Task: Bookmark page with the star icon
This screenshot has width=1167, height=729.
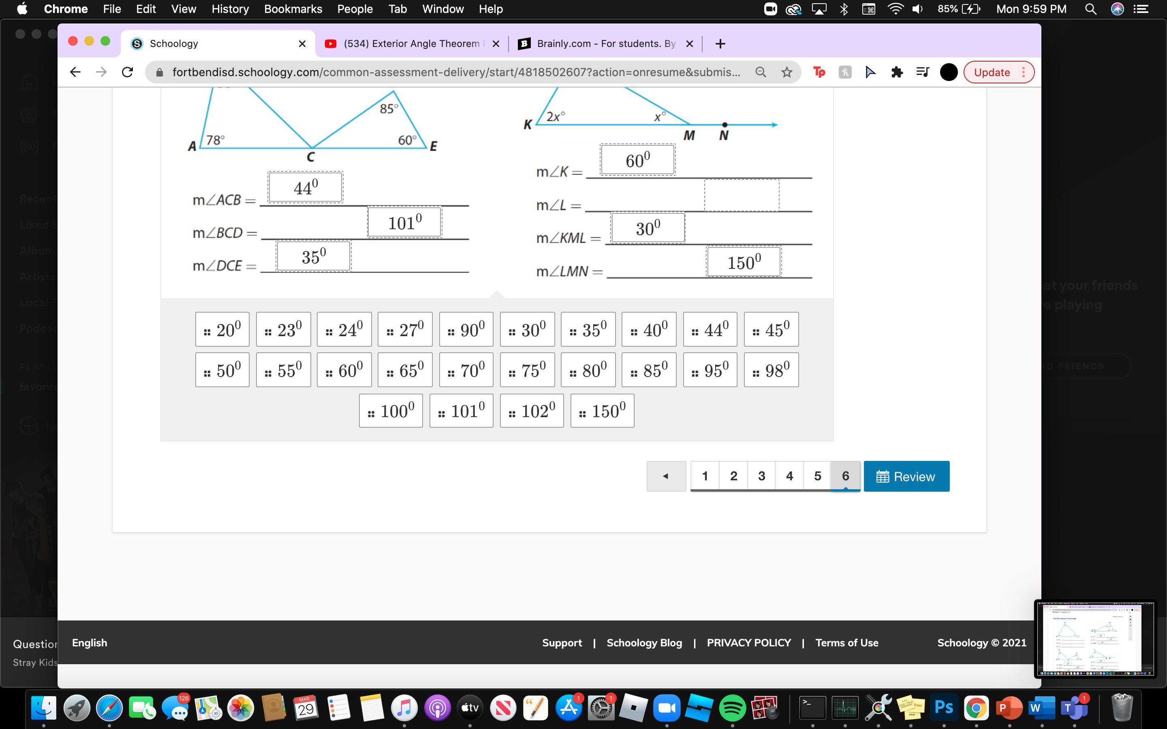Action: click(787, 72)
